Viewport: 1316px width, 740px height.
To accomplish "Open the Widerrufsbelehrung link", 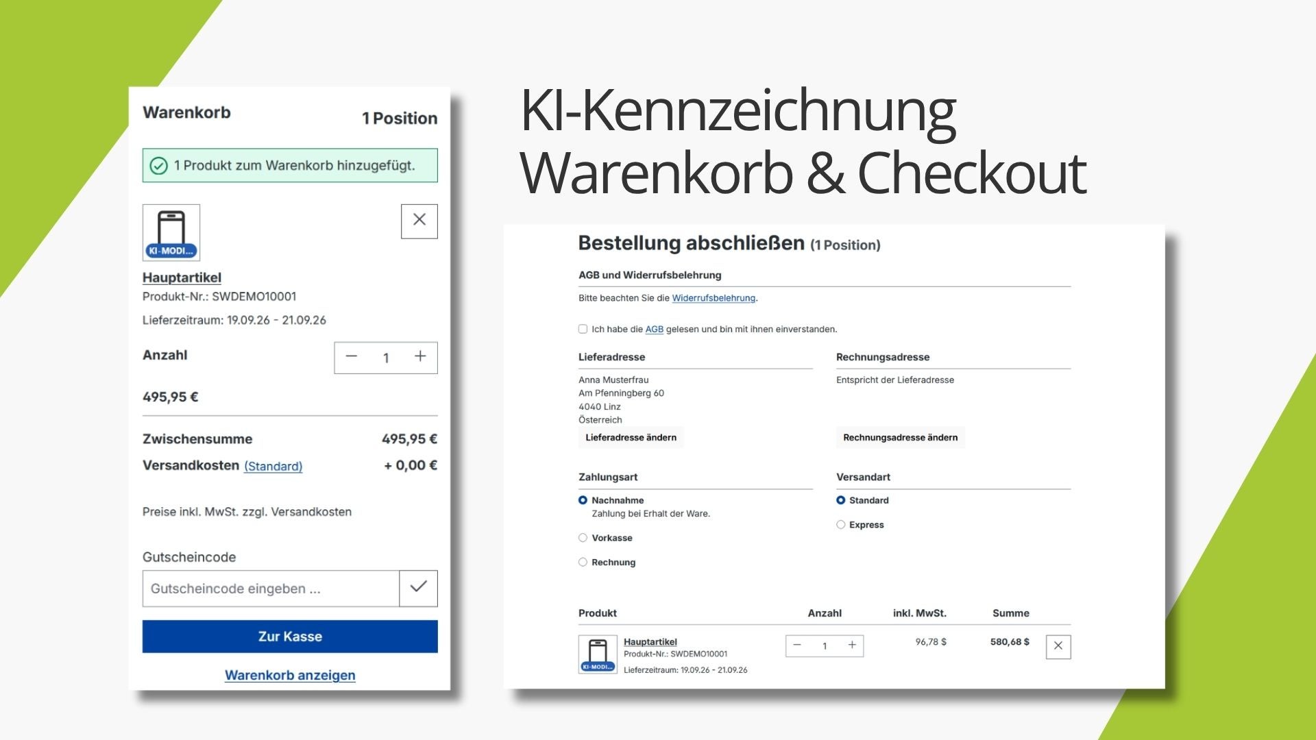I will pyautogui.click(x=714, y=298).
